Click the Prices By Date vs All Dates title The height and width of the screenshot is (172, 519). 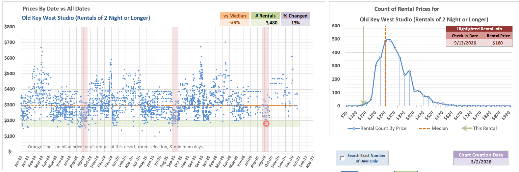(x=56, y=9)
